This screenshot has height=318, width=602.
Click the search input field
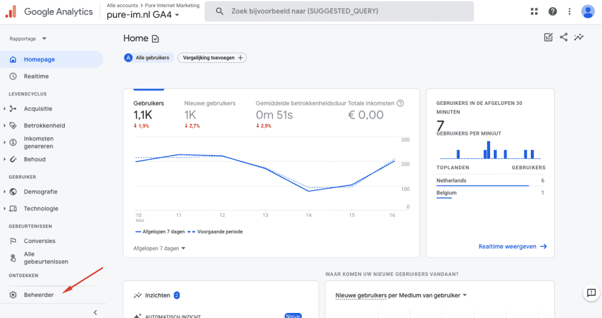click(x=339, y=11)
